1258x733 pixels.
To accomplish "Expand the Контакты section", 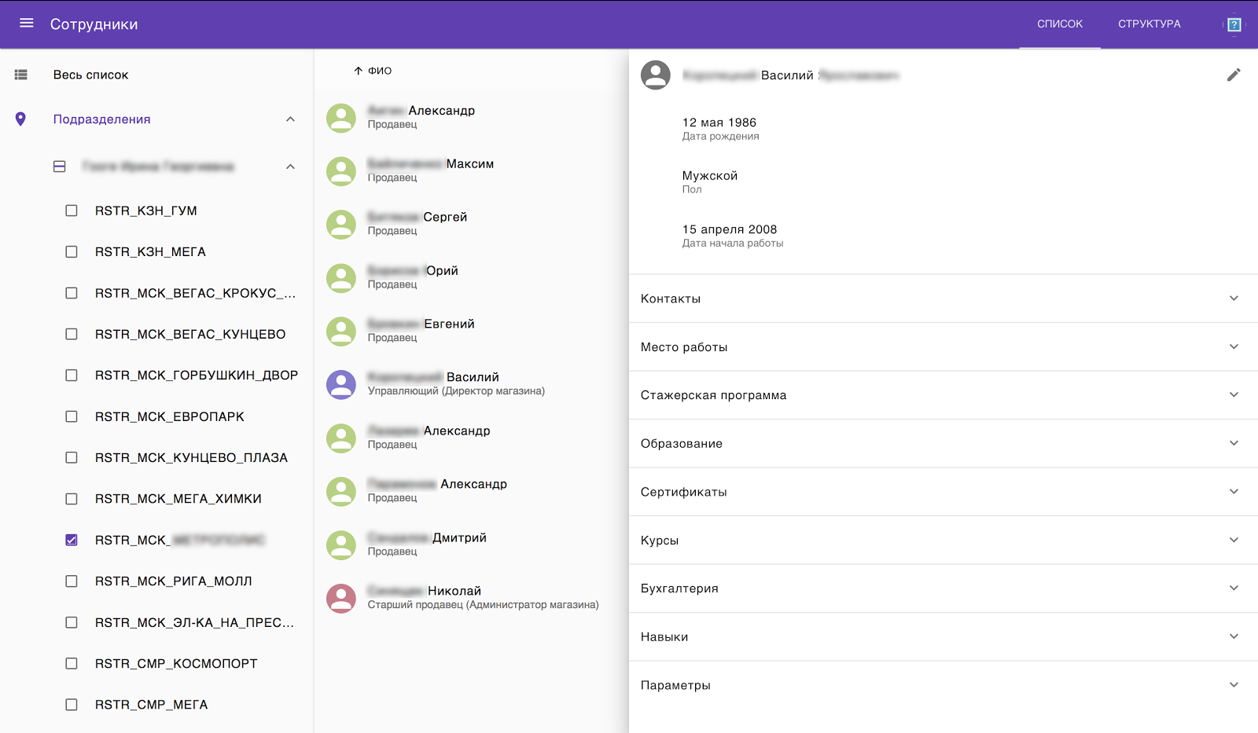I will 943,299.
